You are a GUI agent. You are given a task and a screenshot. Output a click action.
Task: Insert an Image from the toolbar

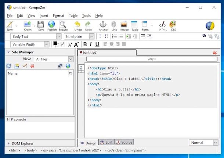click(124, 26)
